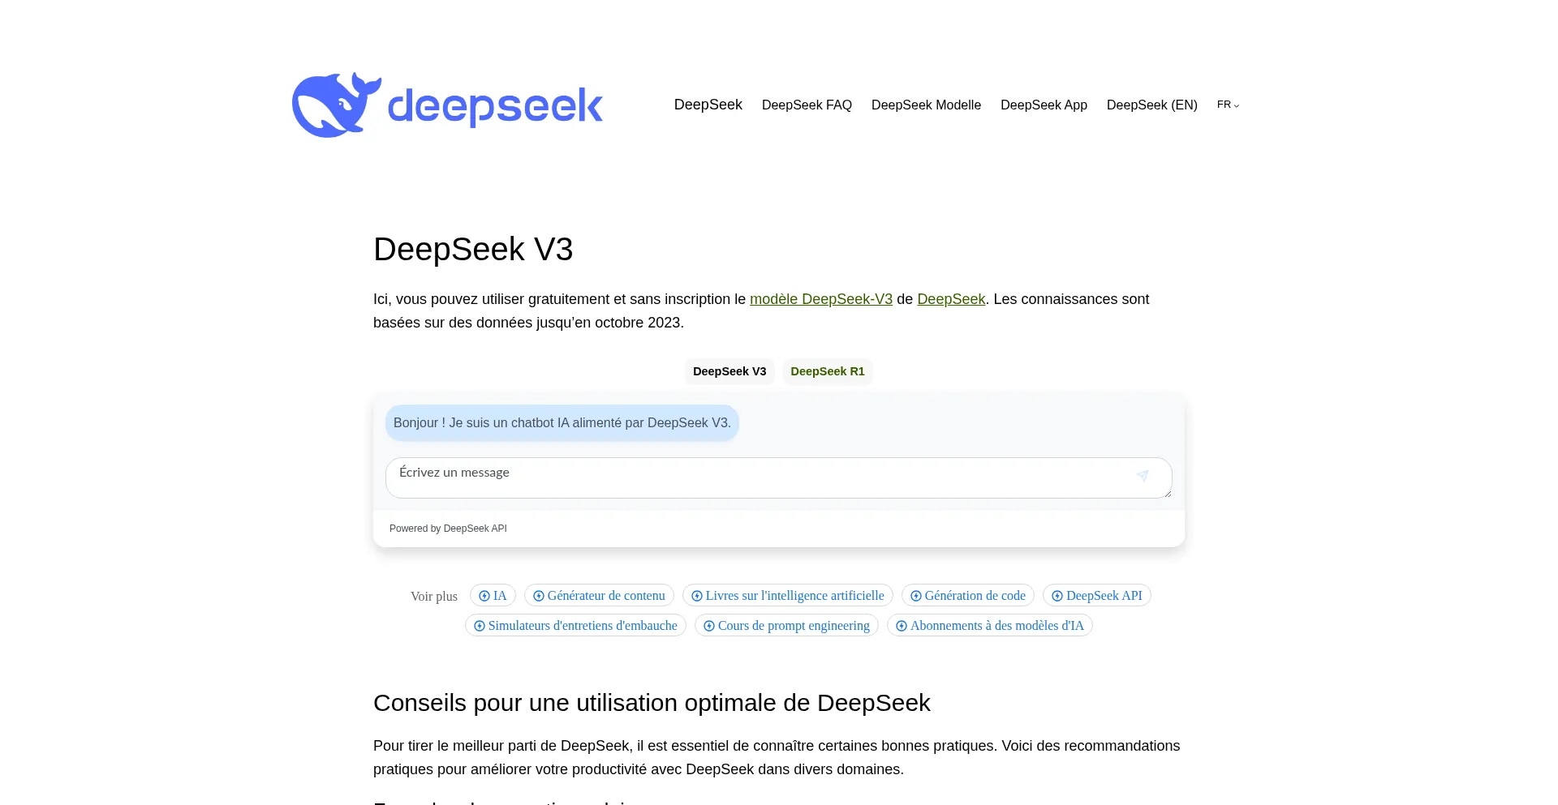Click the Bonjour chatbot greeting bubble

coord(562,423)
